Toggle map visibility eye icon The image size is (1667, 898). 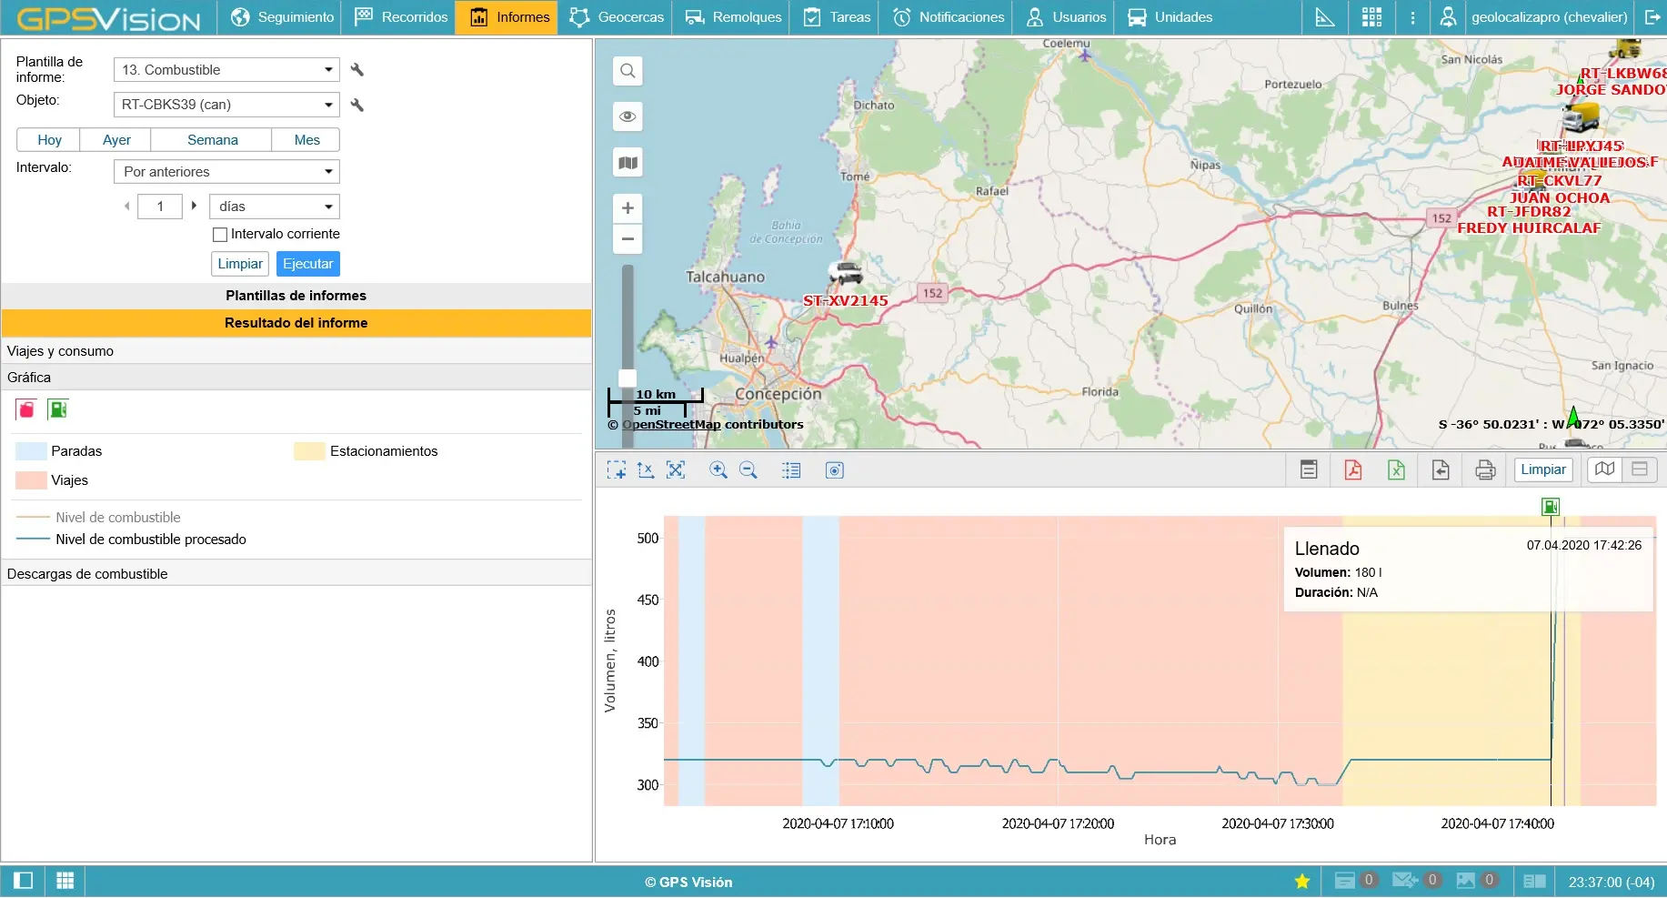pyautogui.click(x=628, y=116)
